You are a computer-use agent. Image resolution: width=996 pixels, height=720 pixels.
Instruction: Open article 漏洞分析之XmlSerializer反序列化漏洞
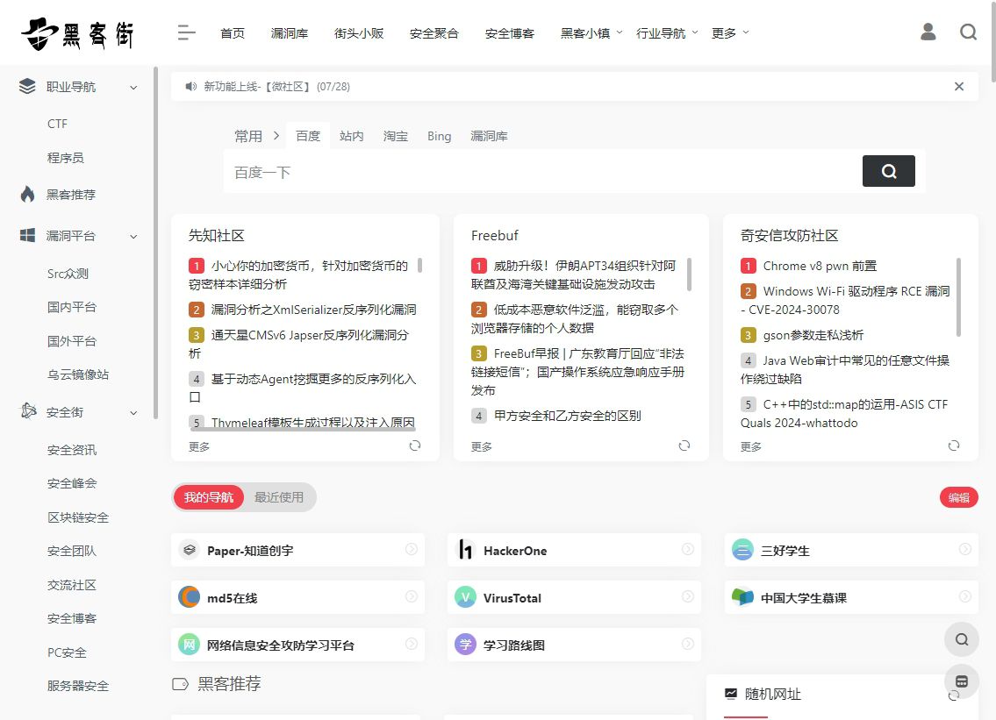314,310
